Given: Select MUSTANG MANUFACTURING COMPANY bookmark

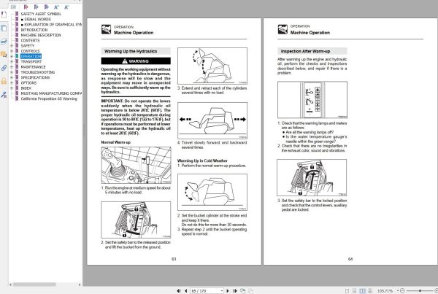Looking at the screenshot, I should tap(51, 93).
